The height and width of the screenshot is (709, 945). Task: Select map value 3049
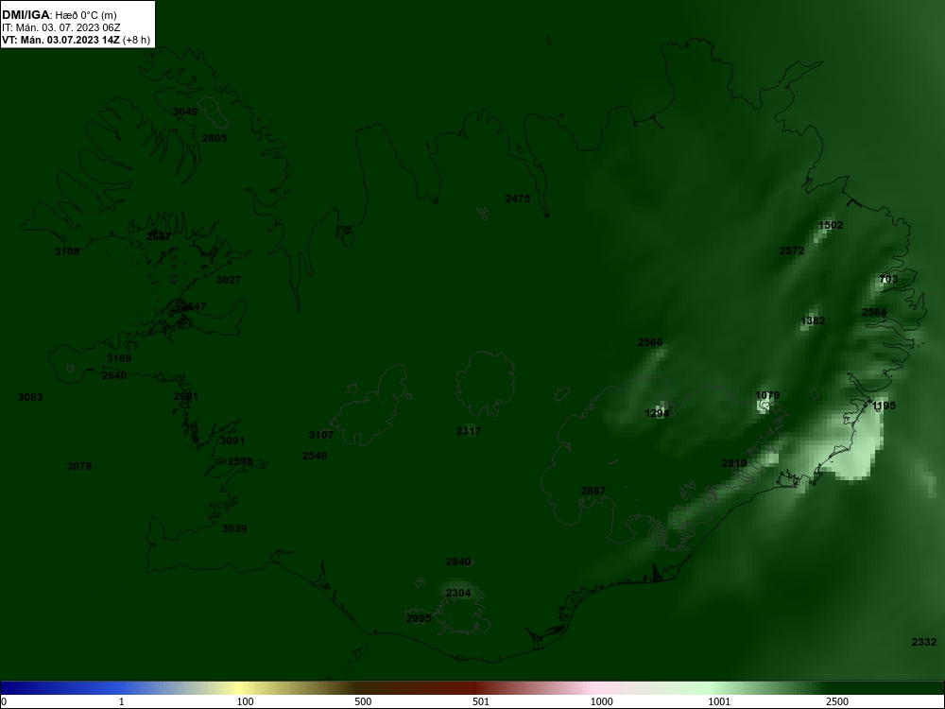(x=185, y=112)
